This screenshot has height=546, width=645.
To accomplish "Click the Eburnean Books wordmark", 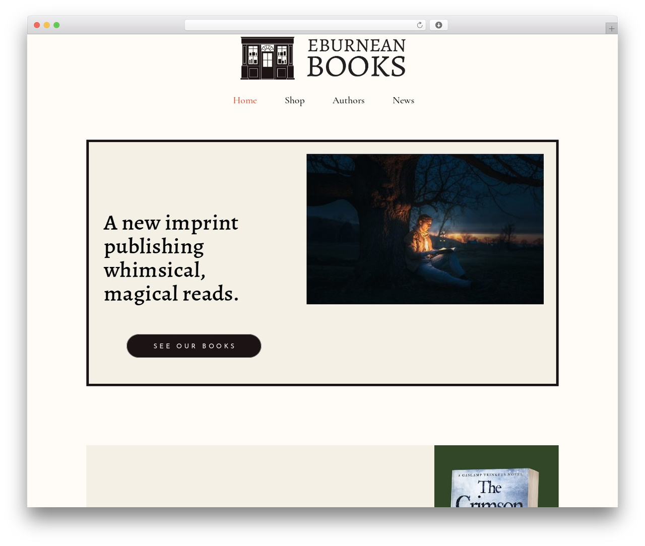I will tap(356, 58).
